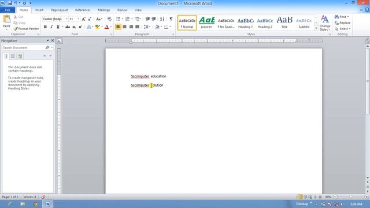Apply the Subtitle style
Viewport: 370px width, 208px height.
click(x=304, y=23)
